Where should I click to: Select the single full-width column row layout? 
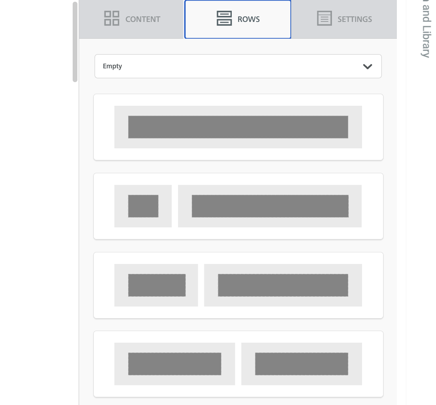coord(238,127)
